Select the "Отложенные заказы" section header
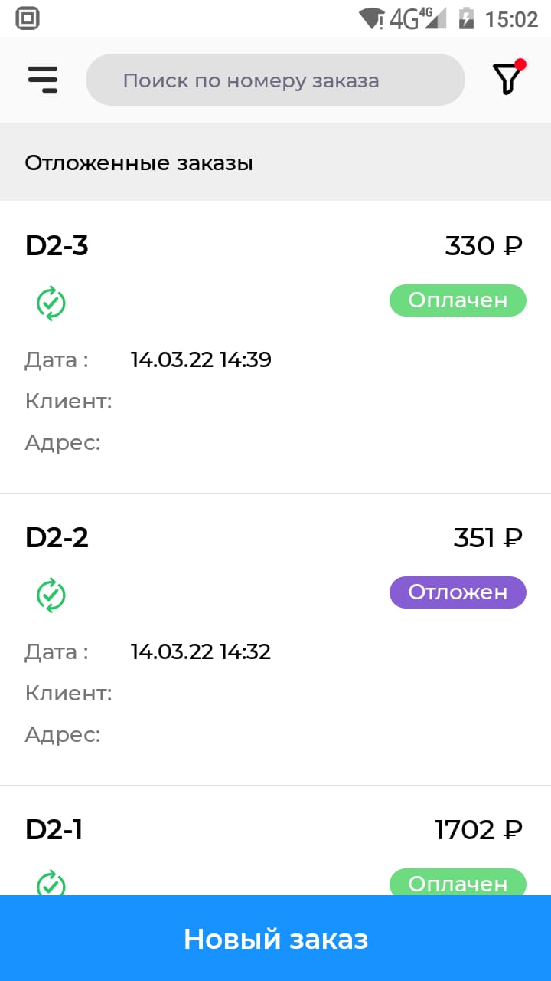 [139, 163]
